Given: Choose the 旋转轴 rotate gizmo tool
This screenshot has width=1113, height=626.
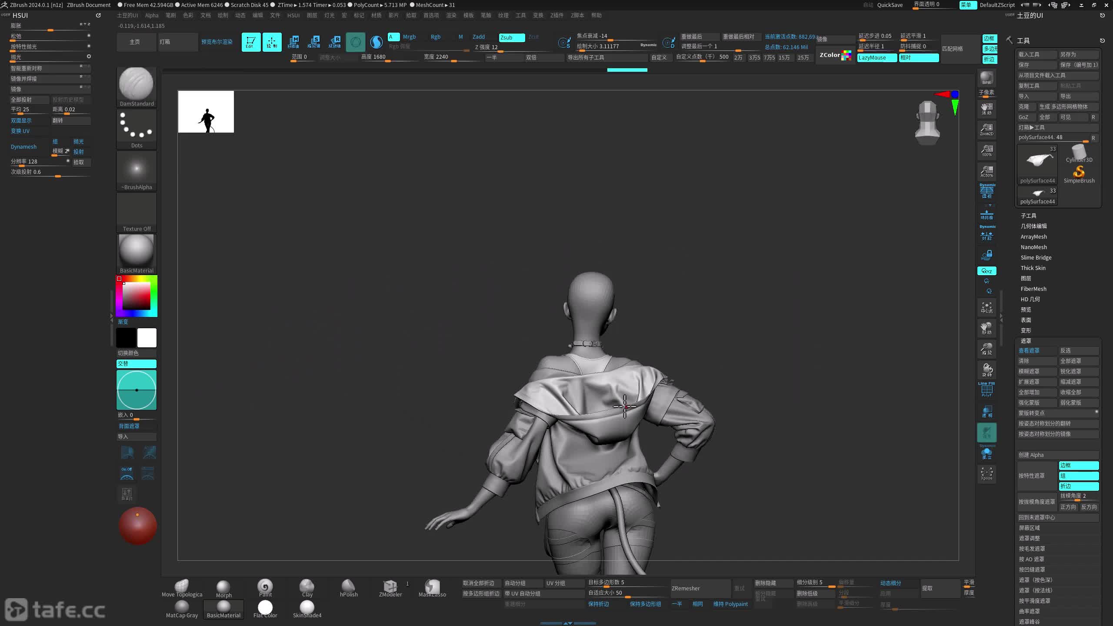Looking at the screenshot, I should tap(335, 42).
